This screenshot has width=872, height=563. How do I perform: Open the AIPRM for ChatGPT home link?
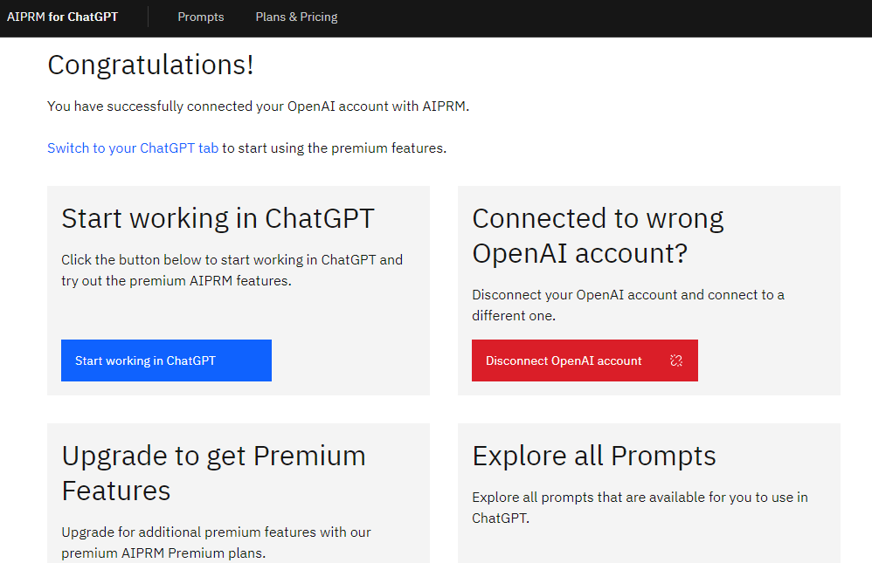pyautogui.click(x=62, y=17)
